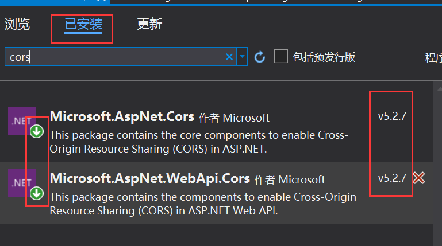
Task: Select the Microsoft.AspNet.Cors package title
Action: [x=122, y=116]
